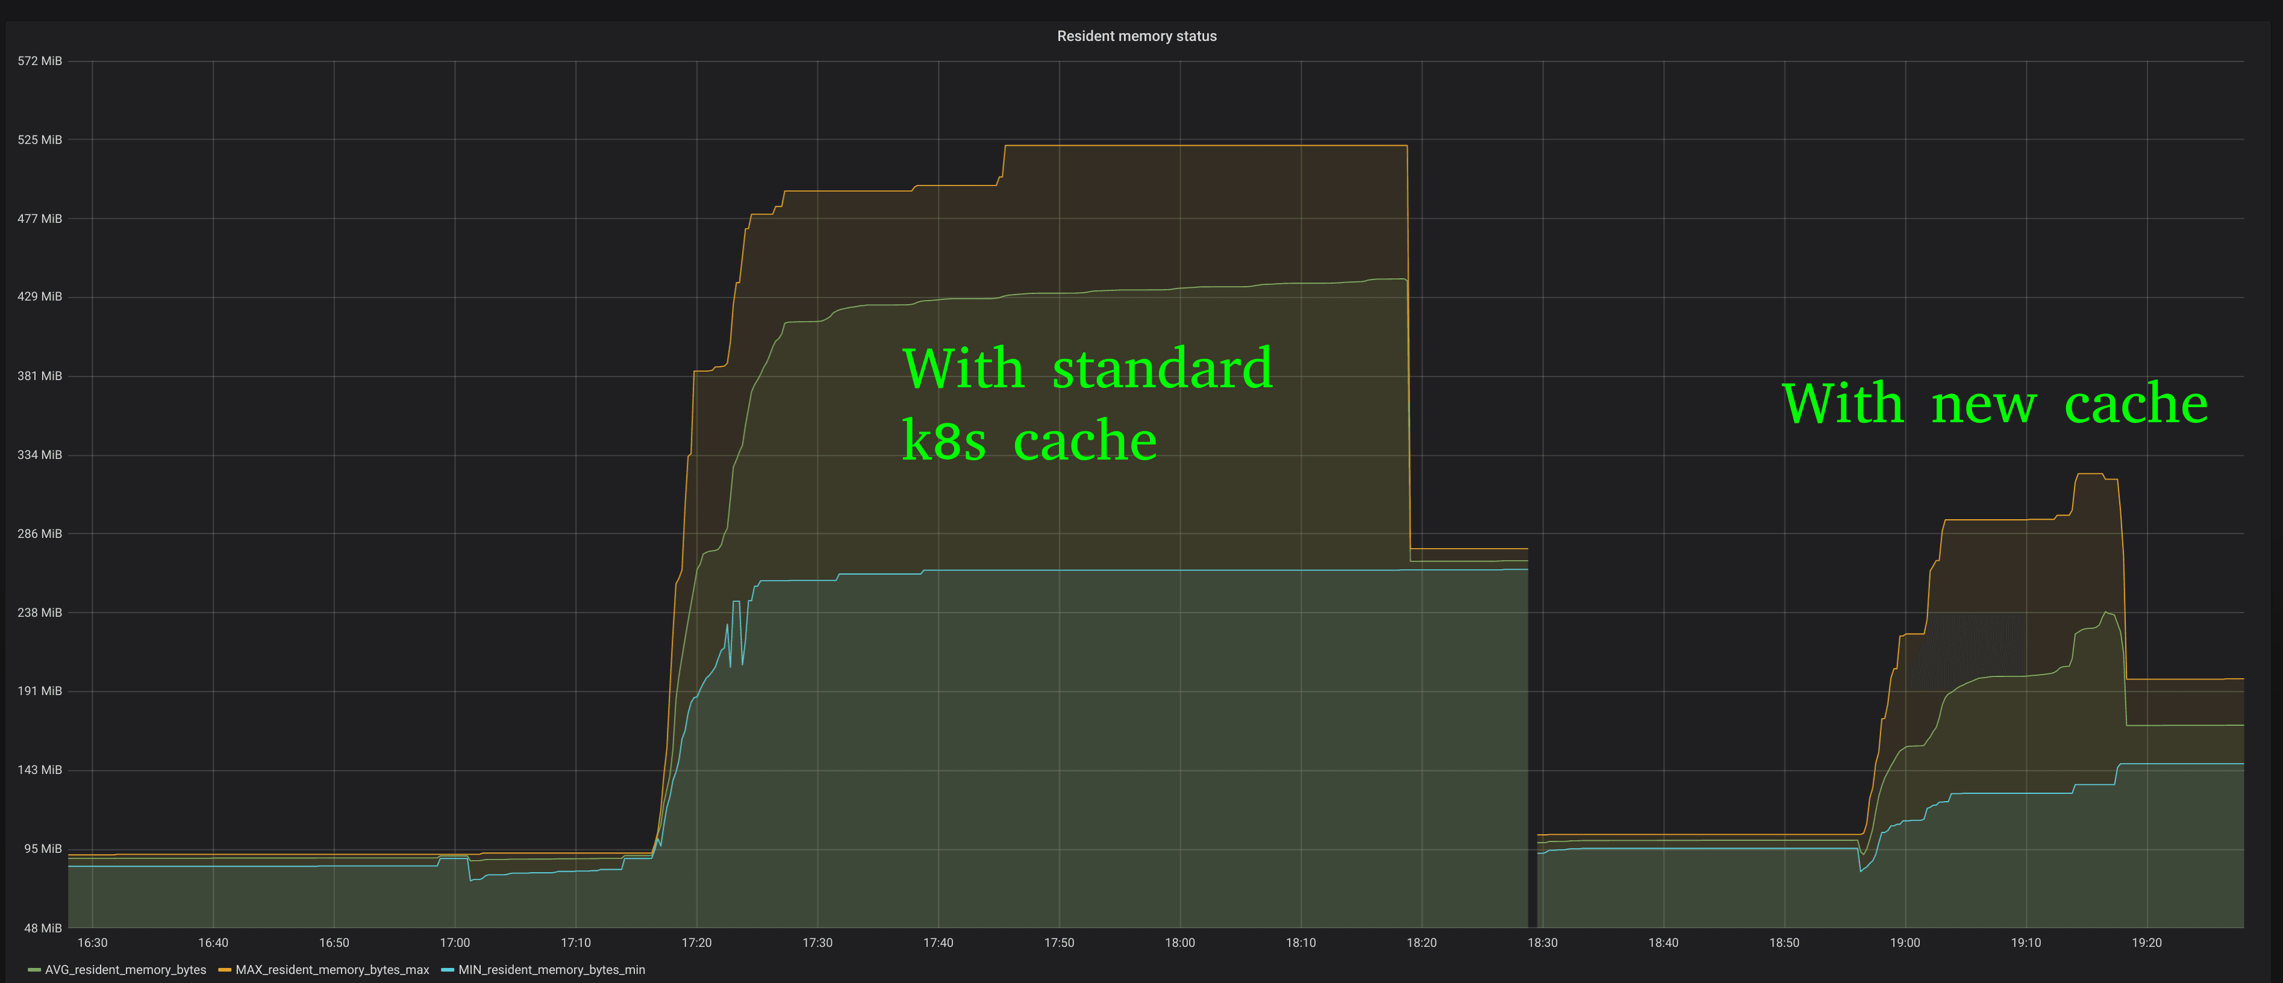Click the 17:20 time axis label
2283x983 pixels.
tap(696, 943)
